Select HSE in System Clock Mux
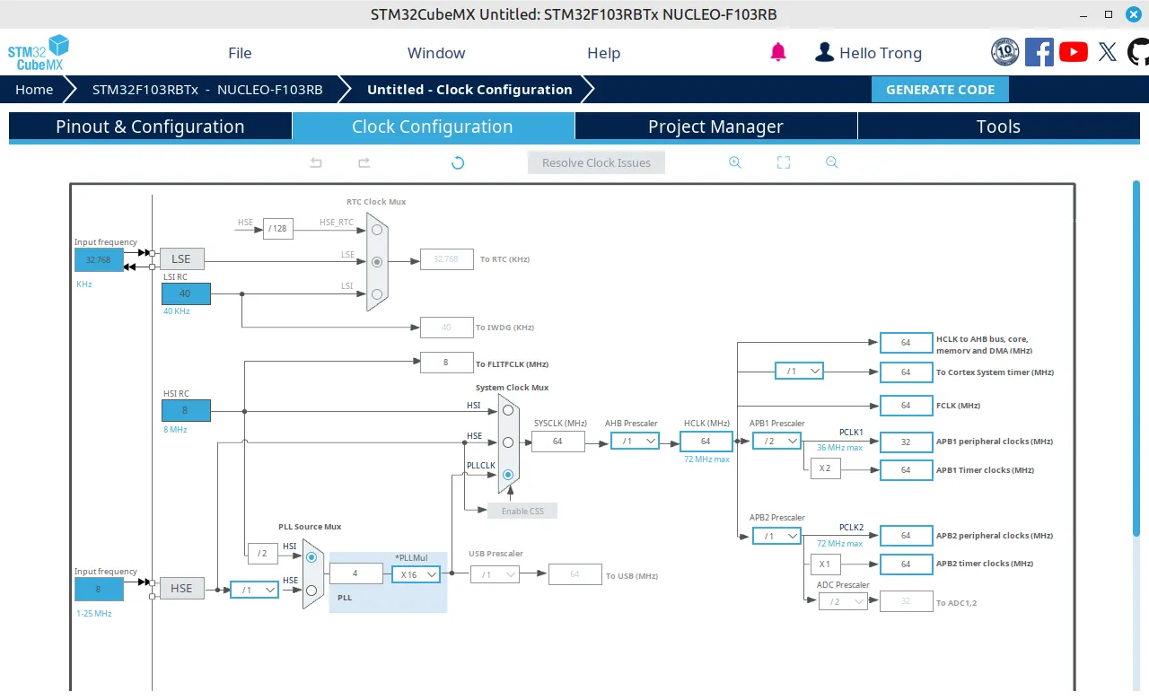The width and height of the screenshot is (1149, 700). [508, 442]
